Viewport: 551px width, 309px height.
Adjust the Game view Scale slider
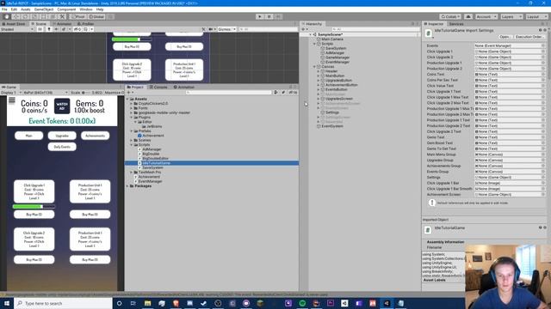coord(86,93)
